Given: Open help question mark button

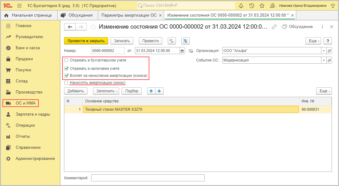Looking at the screenshot, I should tap(328, 41).
